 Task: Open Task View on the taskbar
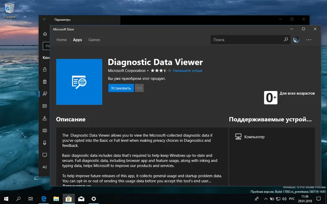[31, 199]
